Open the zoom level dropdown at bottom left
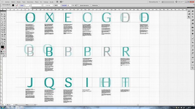Image resolution: width=195 pixels, height=109 pixels. pos(6,105)
